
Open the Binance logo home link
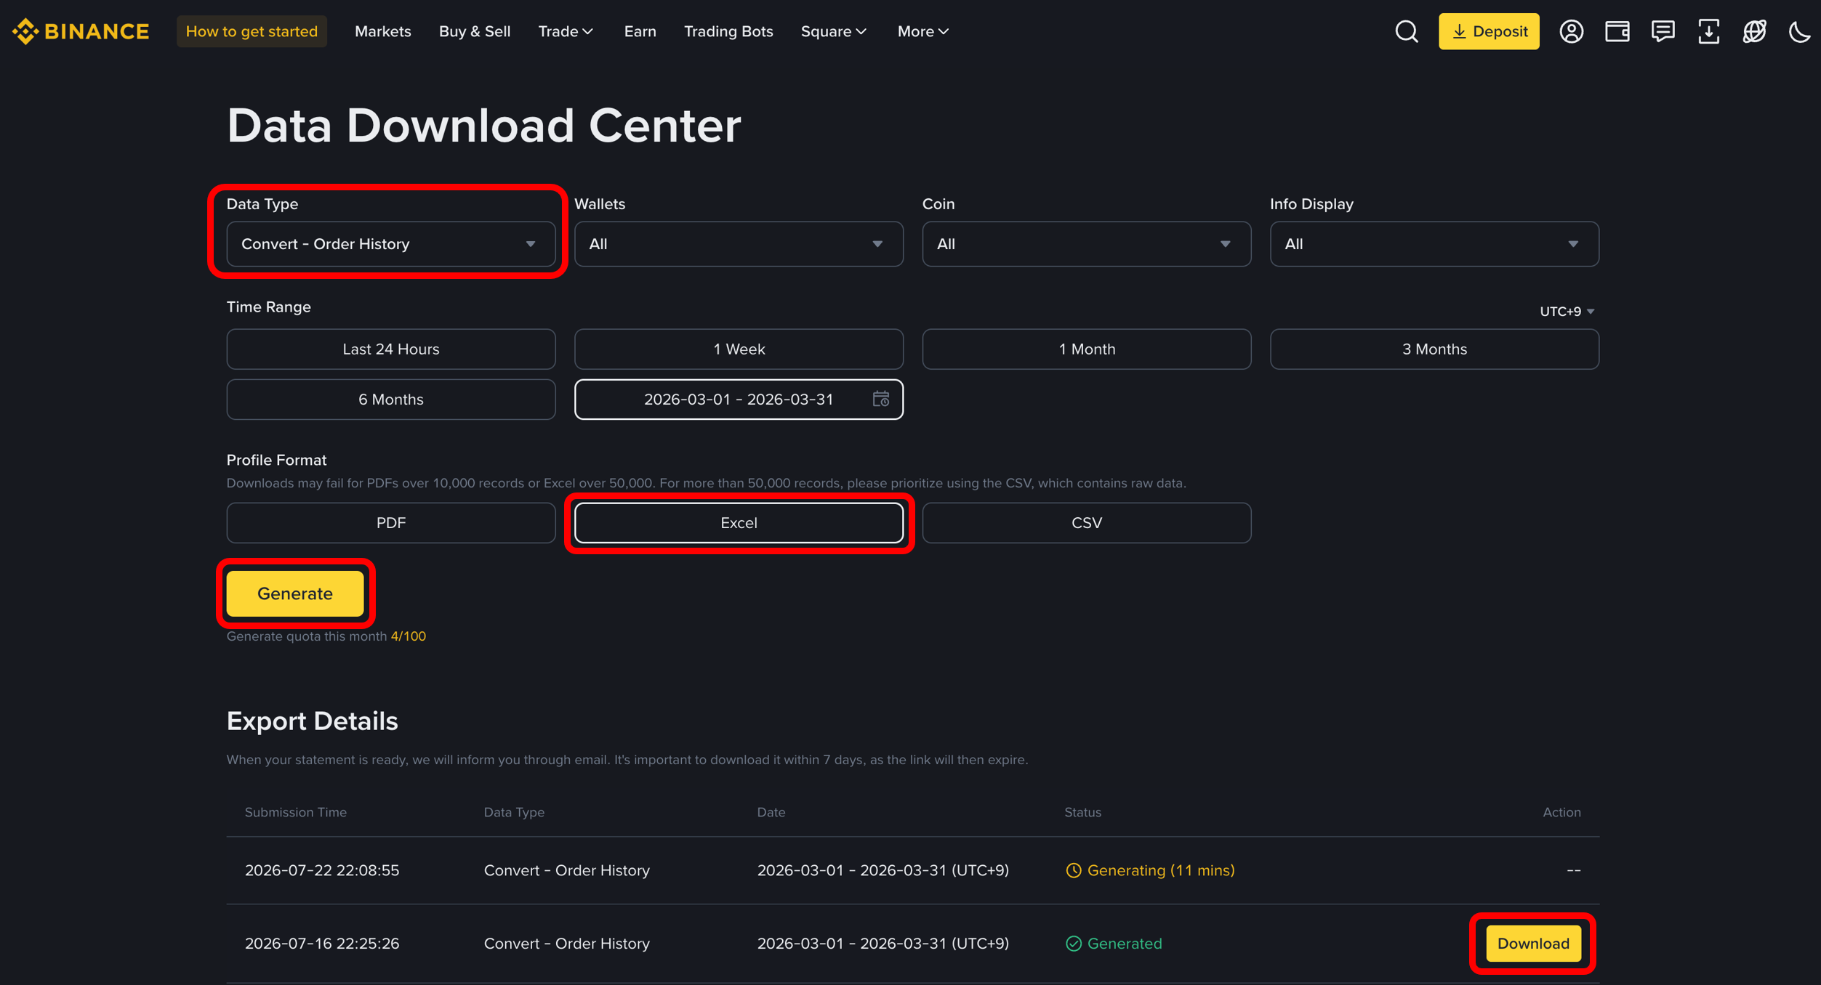[x=81, y=31]
